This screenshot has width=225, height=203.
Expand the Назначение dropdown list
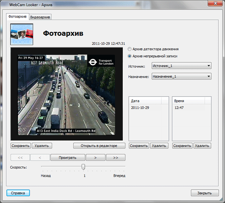pyautogui.click(x=181, y=76)
